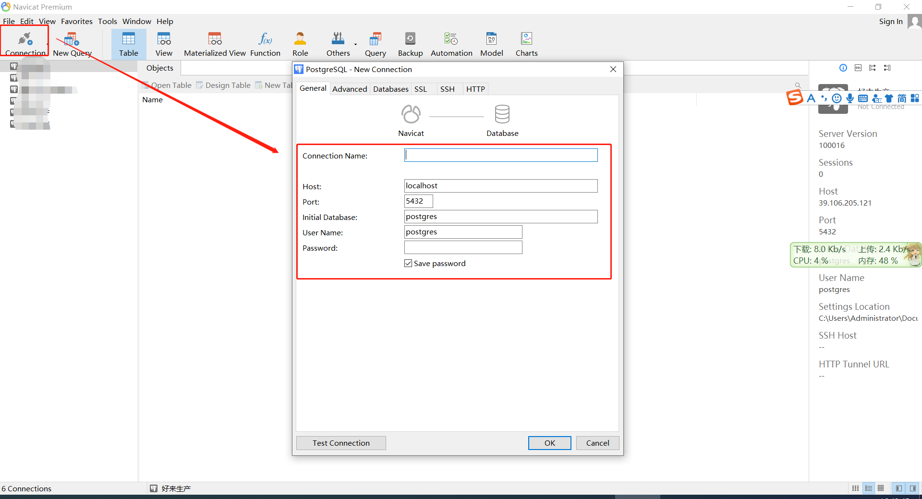Open the View objects toolbar icon
The image size is (922, 499).
164,43
